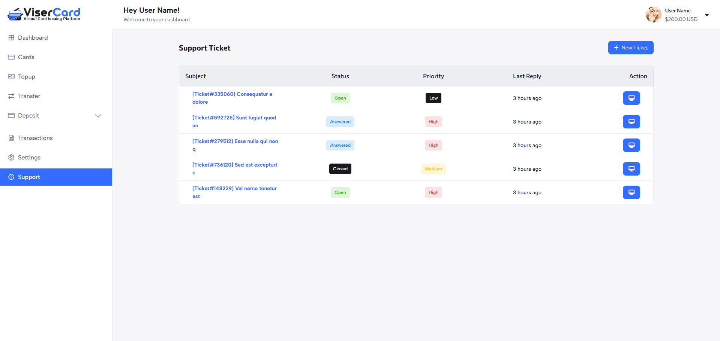Create a New Ticket
This screenshot has height=341, width=720.
(x=630, y=48)
